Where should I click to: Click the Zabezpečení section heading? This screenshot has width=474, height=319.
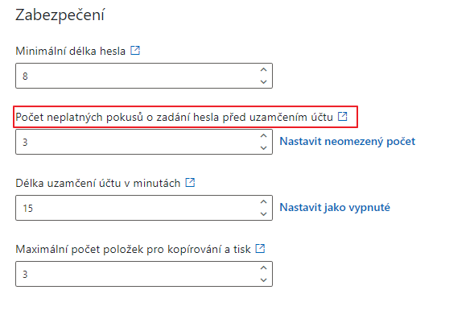tap(60, 14)
